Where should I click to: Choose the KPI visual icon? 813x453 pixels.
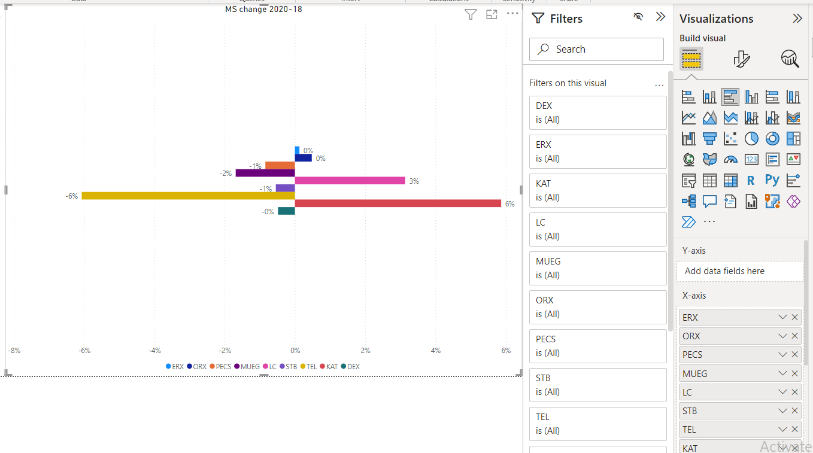793,159
